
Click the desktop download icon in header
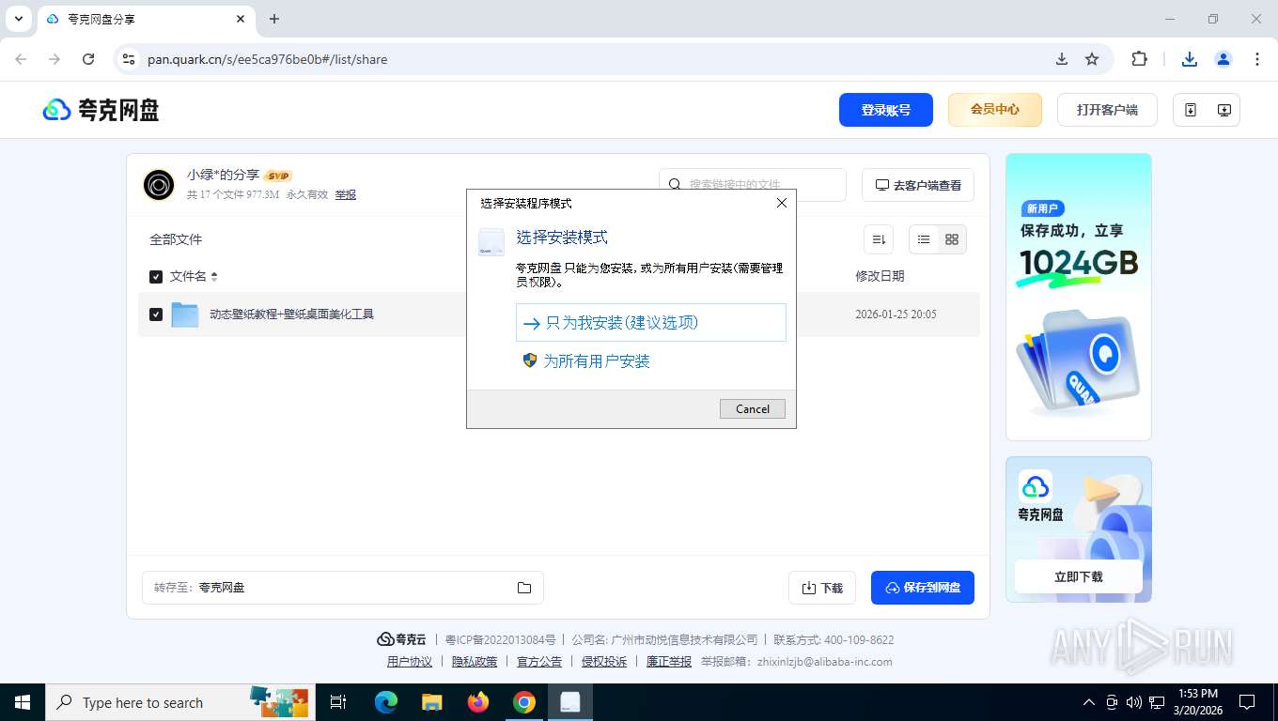pos(1223,110)
